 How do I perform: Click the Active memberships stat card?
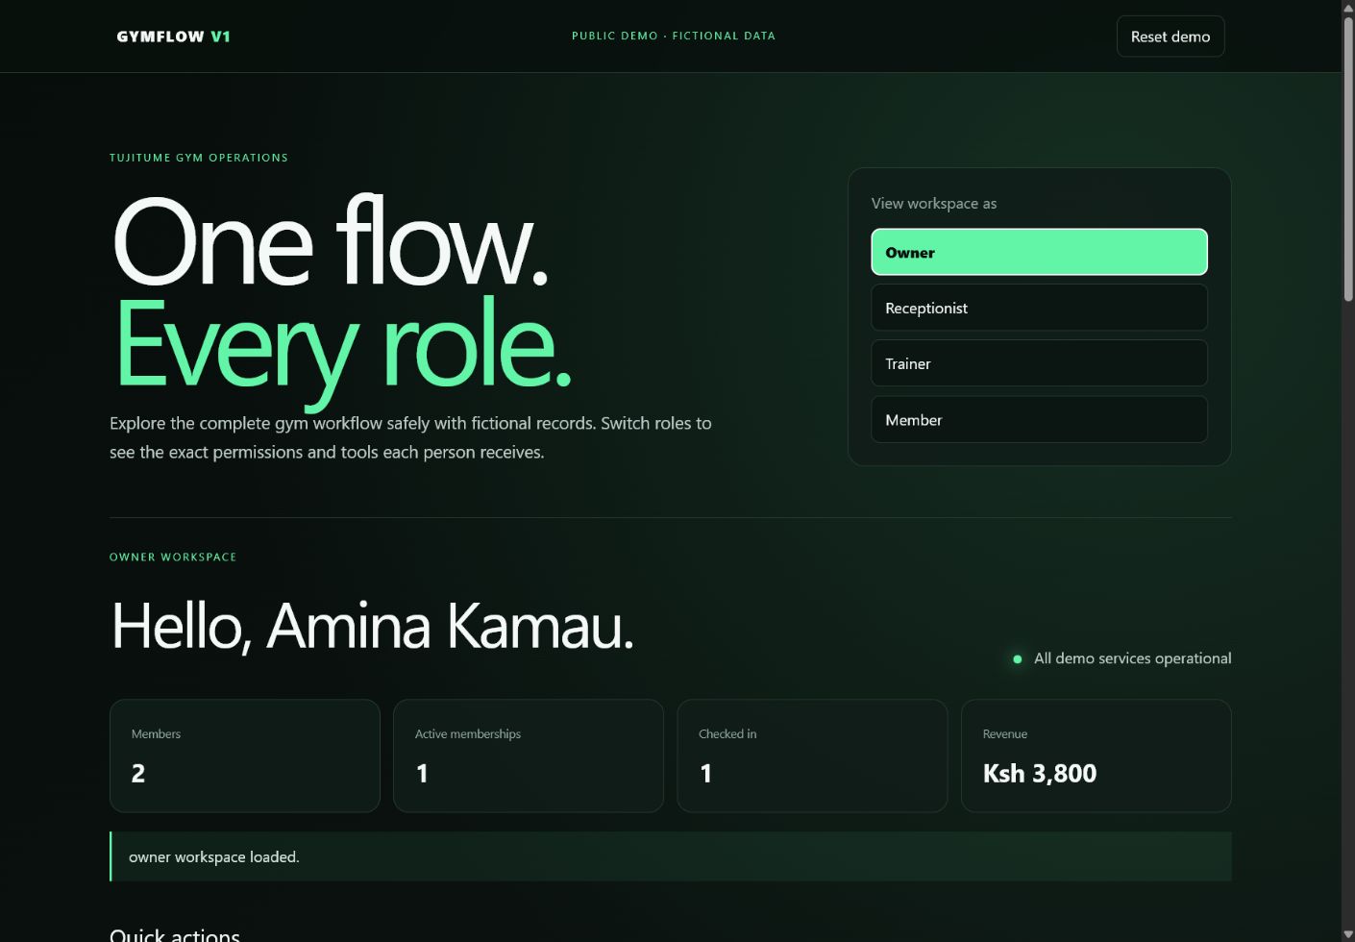(529, 756)
